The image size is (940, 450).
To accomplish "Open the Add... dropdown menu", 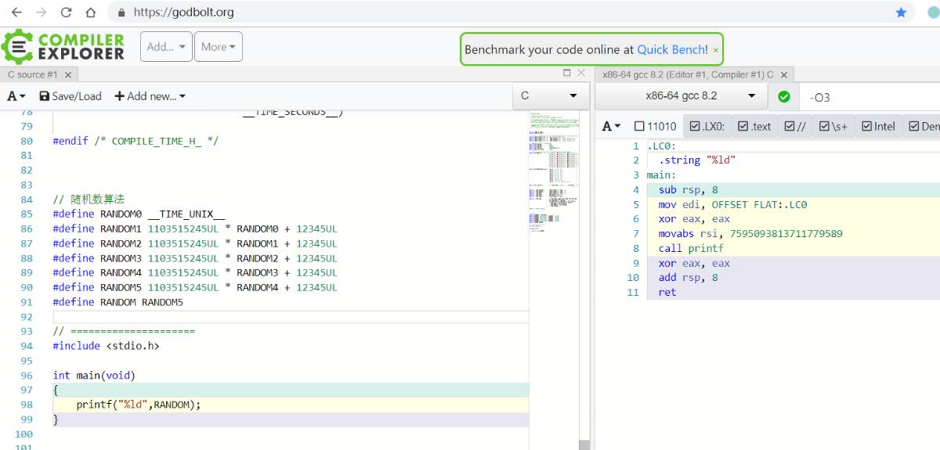I will [166, 47].
